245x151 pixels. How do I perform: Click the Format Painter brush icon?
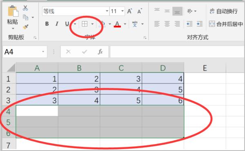[26, 27]
